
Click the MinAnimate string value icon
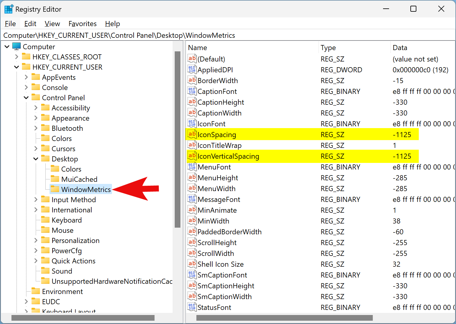pos(192,210)
